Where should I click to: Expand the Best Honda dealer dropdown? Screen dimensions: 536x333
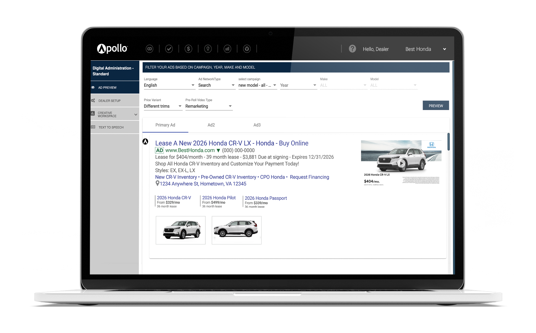(444, 49)
